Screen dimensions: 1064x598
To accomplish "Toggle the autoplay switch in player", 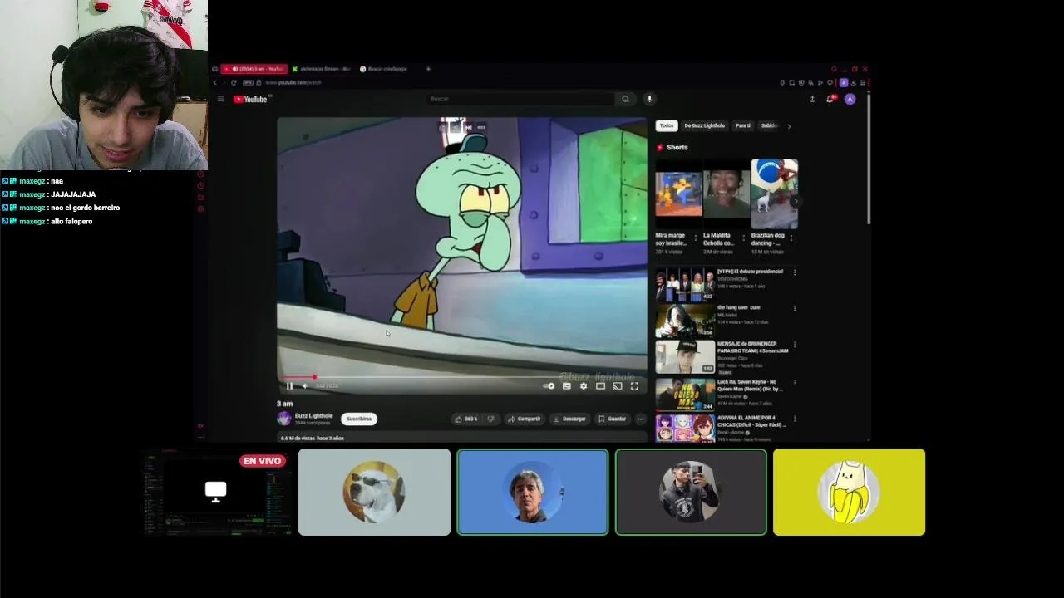I will pos(549,385).
